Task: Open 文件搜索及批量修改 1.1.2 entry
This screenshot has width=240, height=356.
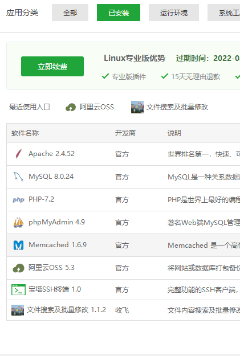Action: point(66,310)
